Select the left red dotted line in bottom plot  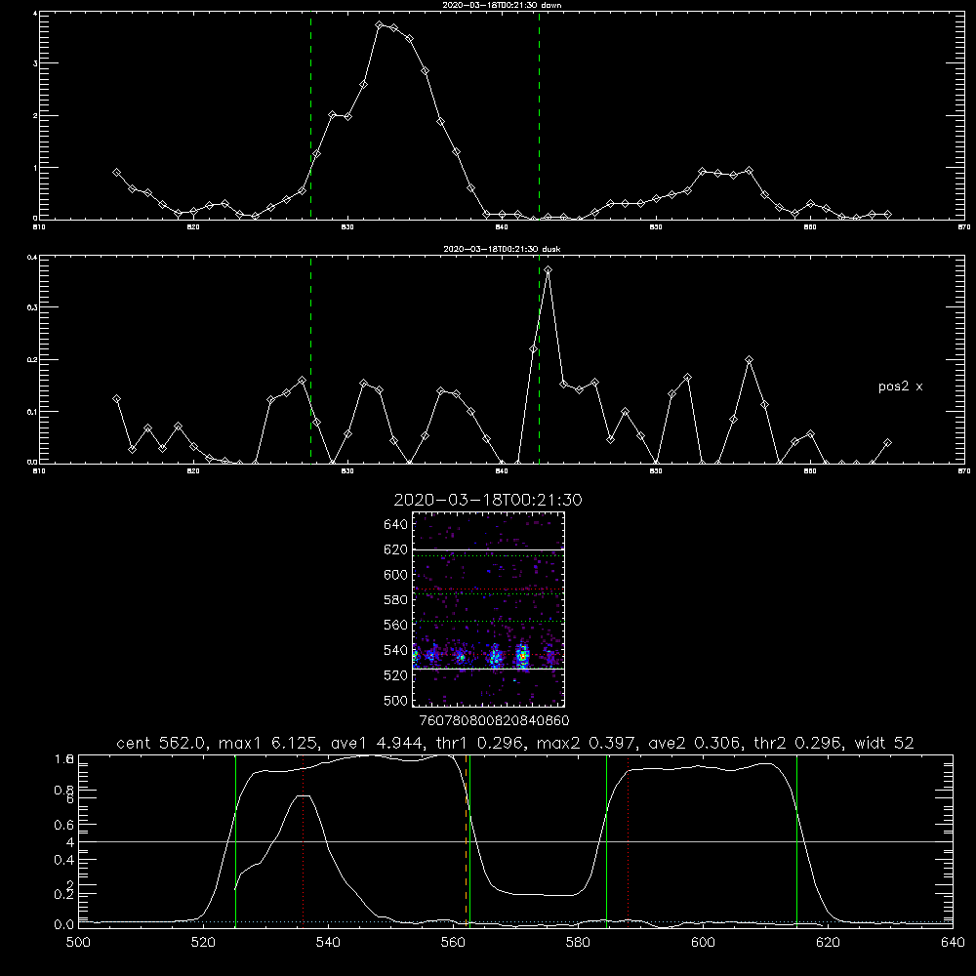point(304,840)
